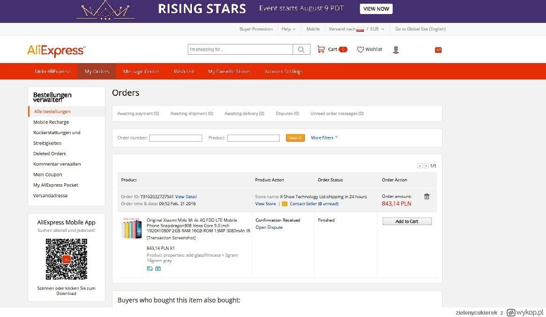This screenshot has width=546, height=317.
Task: Focus the main shopping search field
Action: pyautogui.click(x=240, y=50)
